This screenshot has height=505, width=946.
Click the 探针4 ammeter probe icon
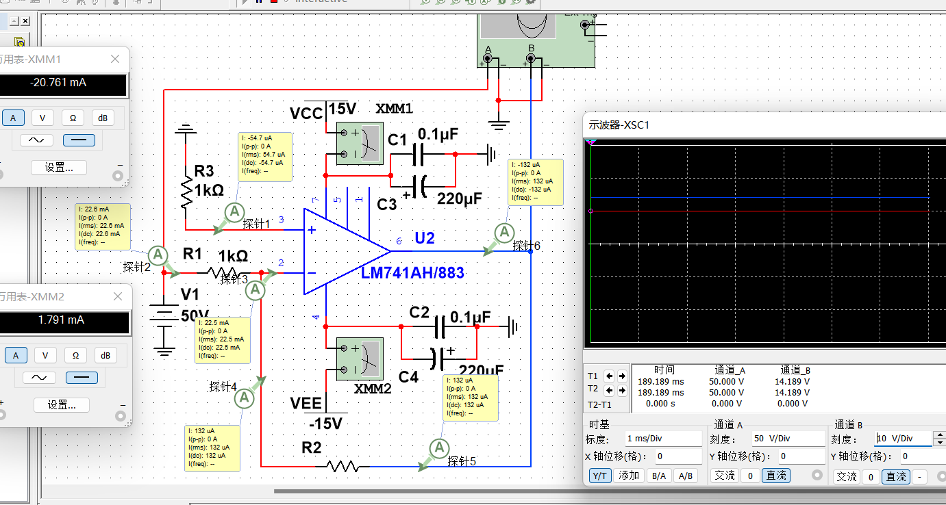(x=245, y=398)
